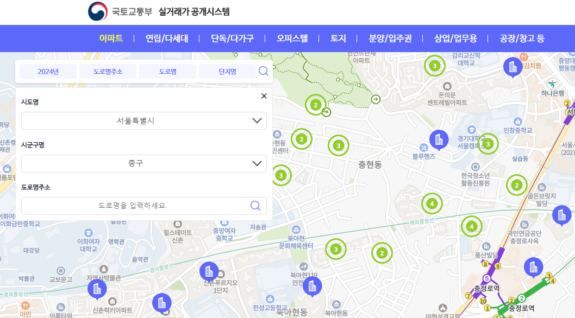Click the search magnifier beside 단지명
The height and width of the screenshot is (318, 575).
click(264, 71)
